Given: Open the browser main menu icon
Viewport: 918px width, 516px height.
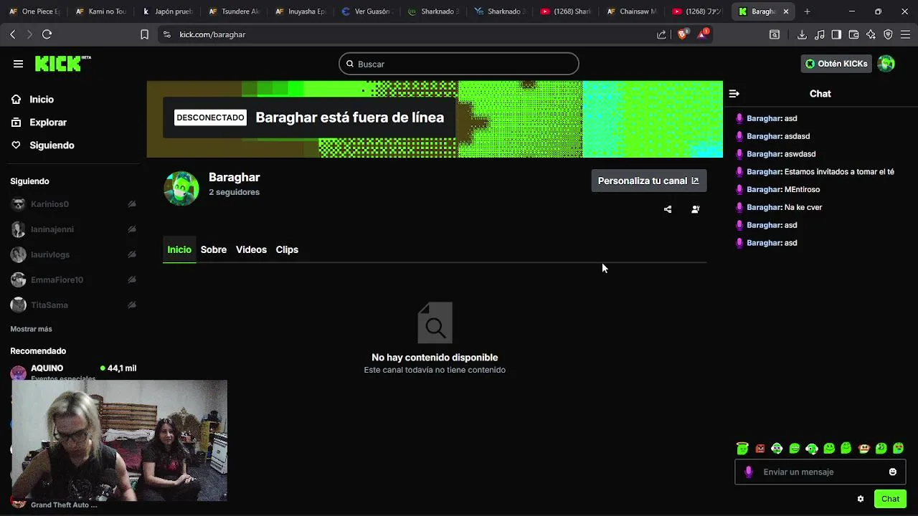Looking at the screenshot, I should (x=905, y=34).
